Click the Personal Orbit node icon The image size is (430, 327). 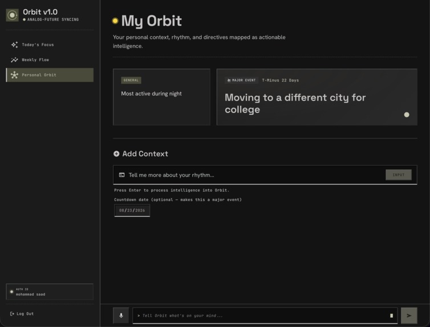tap(14, 75)
